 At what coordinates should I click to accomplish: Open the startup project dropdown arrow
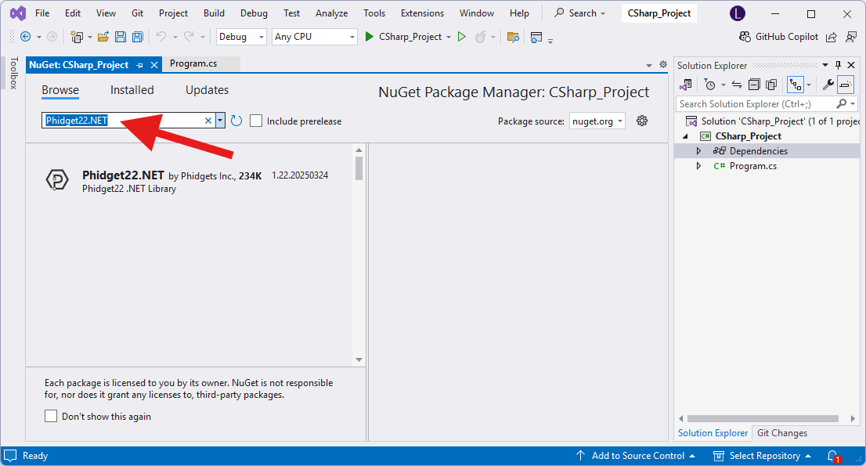(449, 37)
